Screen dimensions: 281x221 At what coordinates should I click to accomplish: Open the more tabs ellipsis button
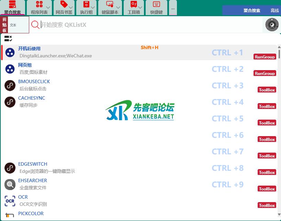click(x=173, y=8)
